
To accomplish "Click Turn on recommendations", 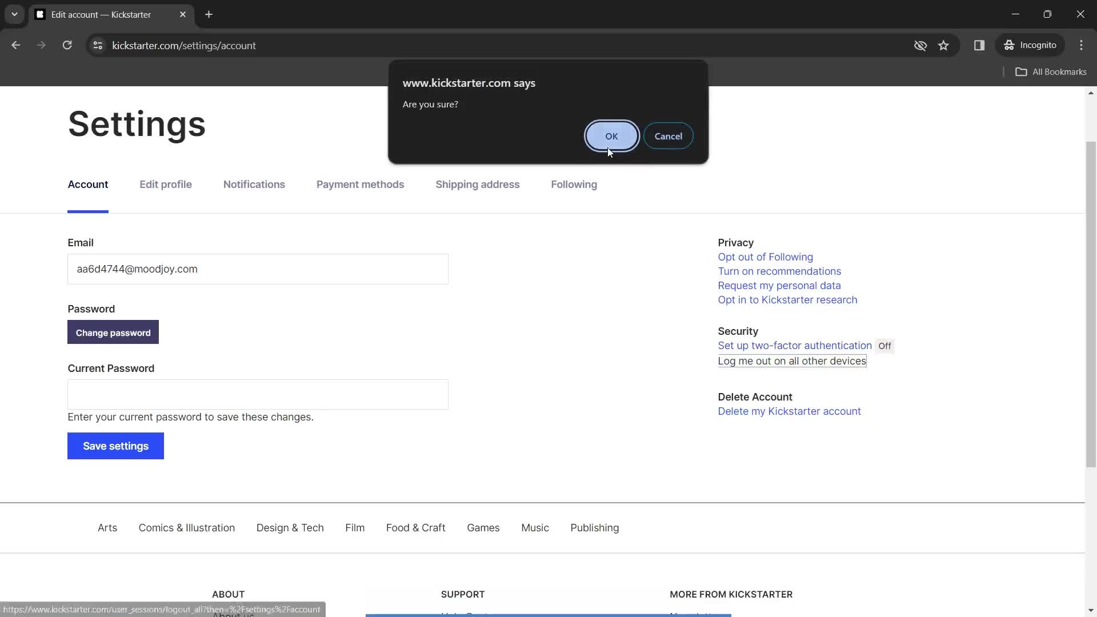I will tap(779, 271).
